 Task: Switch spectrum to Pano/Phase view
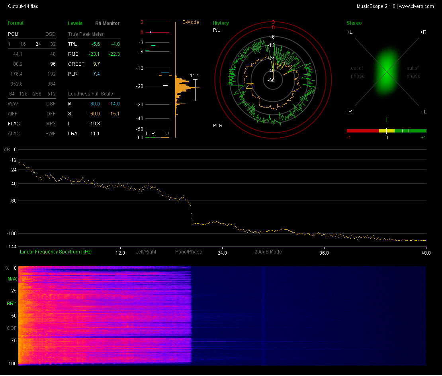[189, 252]
